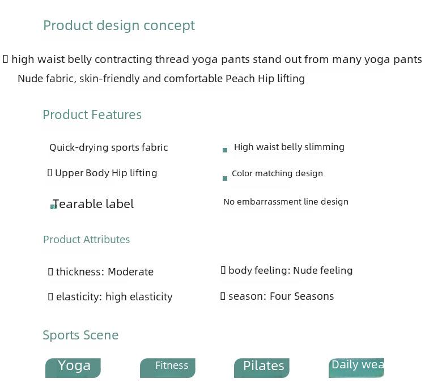Select the Fitness scene tag
Screen dimensions: 425x391
coord(168,368)
